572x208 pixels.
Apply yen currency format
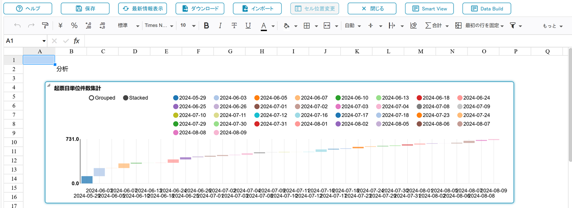tap(60, 26)
